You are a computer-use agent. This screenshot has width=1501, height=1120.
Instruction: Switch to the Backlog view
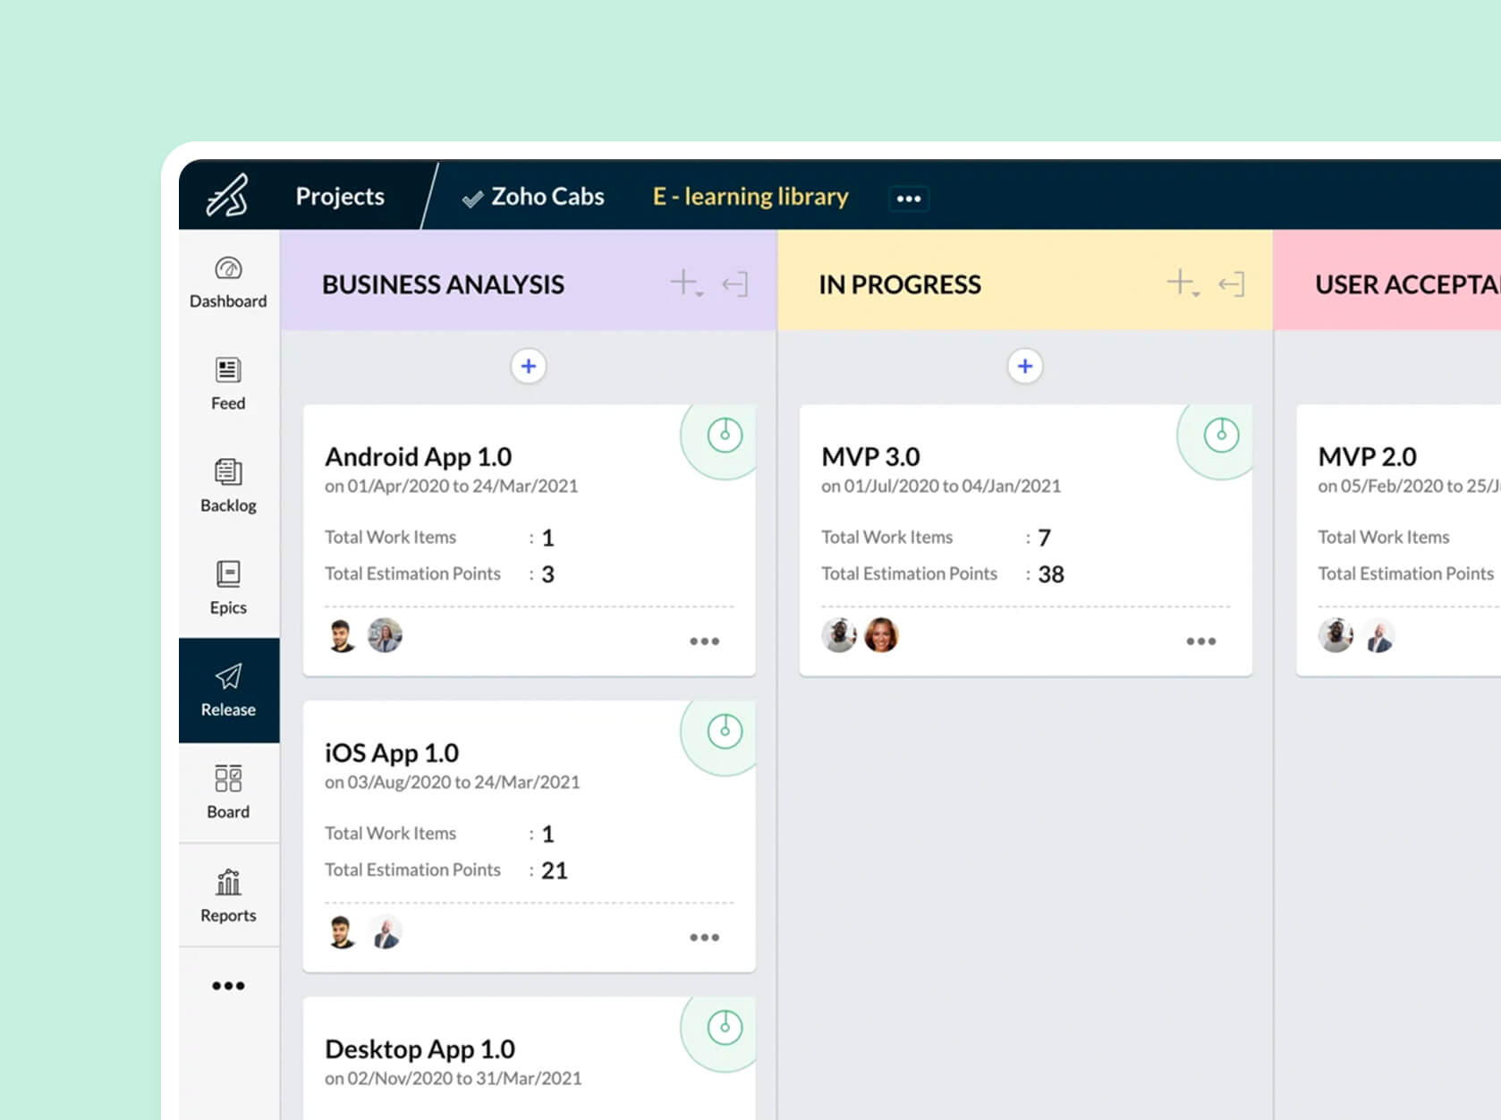(228, 486)
